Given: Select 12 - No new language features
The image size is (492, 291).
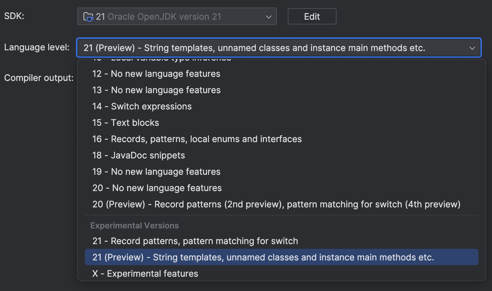Looking at the screenshot, I should coord(156,74).
